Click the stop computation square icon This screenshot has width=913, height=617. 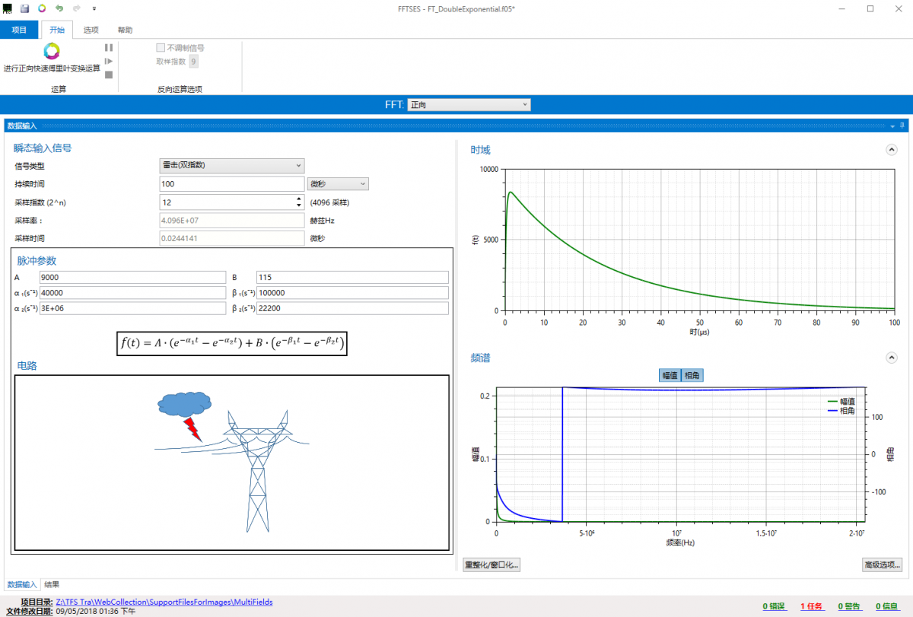tap(109, 75)
